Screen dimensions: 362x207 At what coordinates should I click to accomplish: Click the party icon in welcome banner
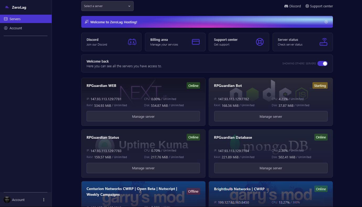(x=87, y=22)
